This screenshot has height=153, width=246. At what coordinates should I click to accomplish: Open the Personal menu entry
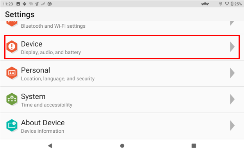[122, 73]
